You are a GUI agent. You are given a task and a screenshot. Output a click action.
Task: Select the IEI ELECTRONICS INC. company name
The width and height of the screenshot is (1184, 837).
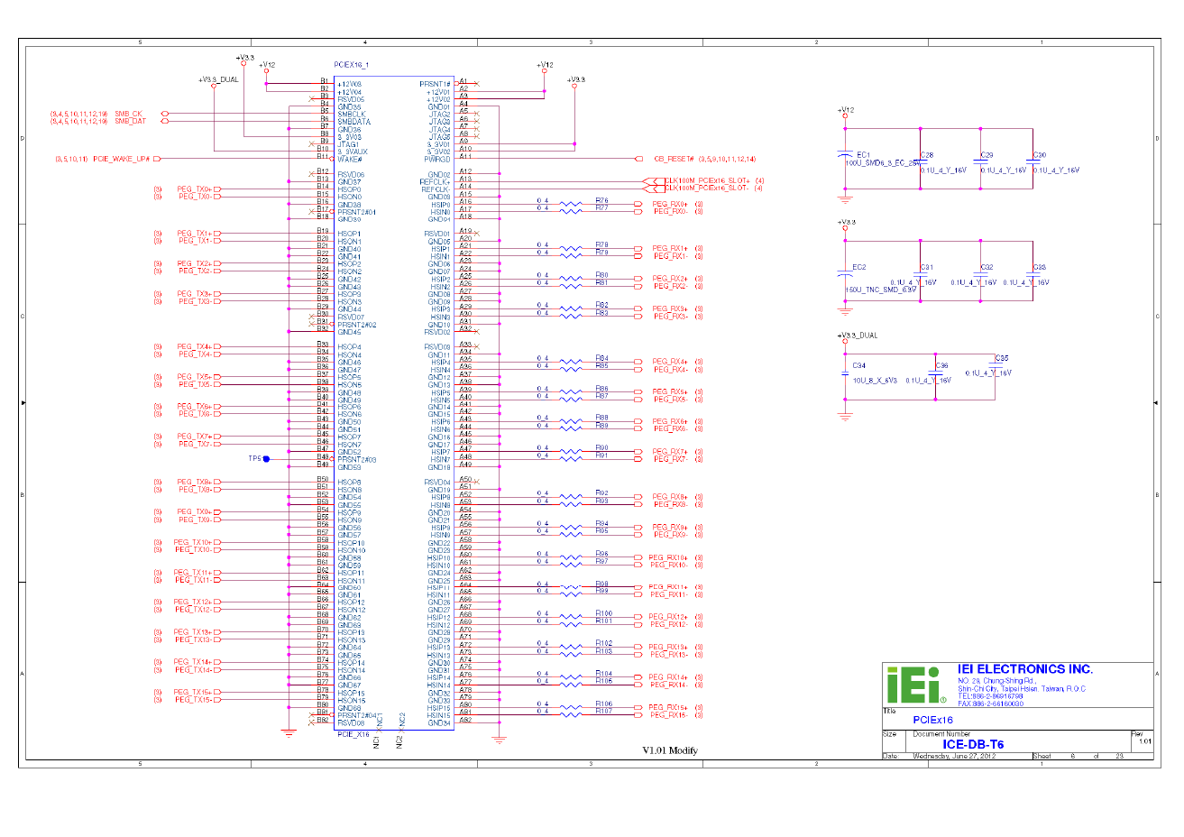click(1025, 669)
